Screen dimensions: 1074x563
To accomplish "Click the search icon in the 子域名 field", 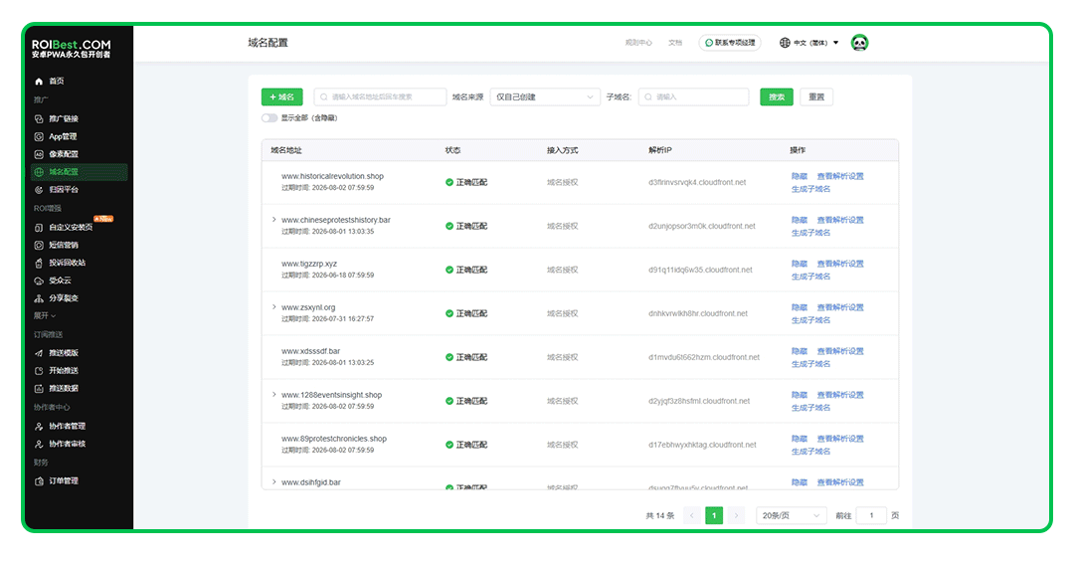I will [x=648, y=97].
